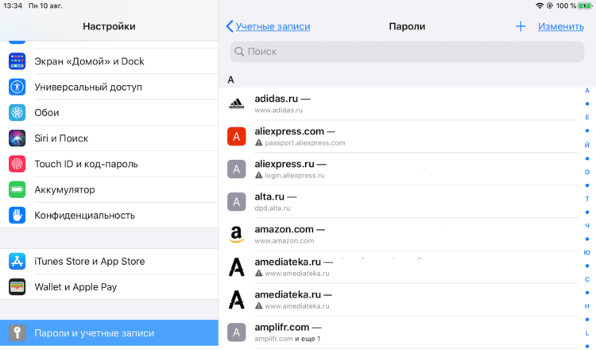Open Конфиденциальность settings
This screenshot has height=350, width=596.
coord(109,216)
